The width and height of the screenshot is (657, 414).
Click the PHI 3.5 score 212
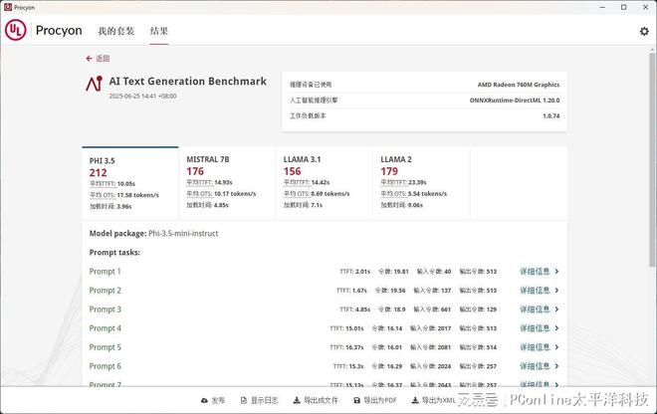98,172
